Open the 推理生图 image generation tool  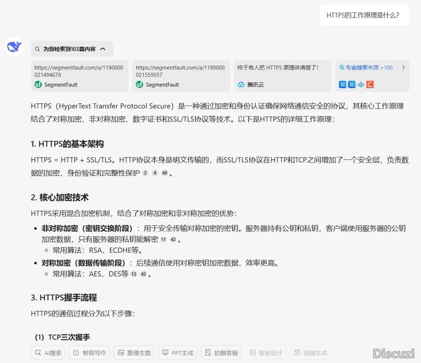[134, 352]
